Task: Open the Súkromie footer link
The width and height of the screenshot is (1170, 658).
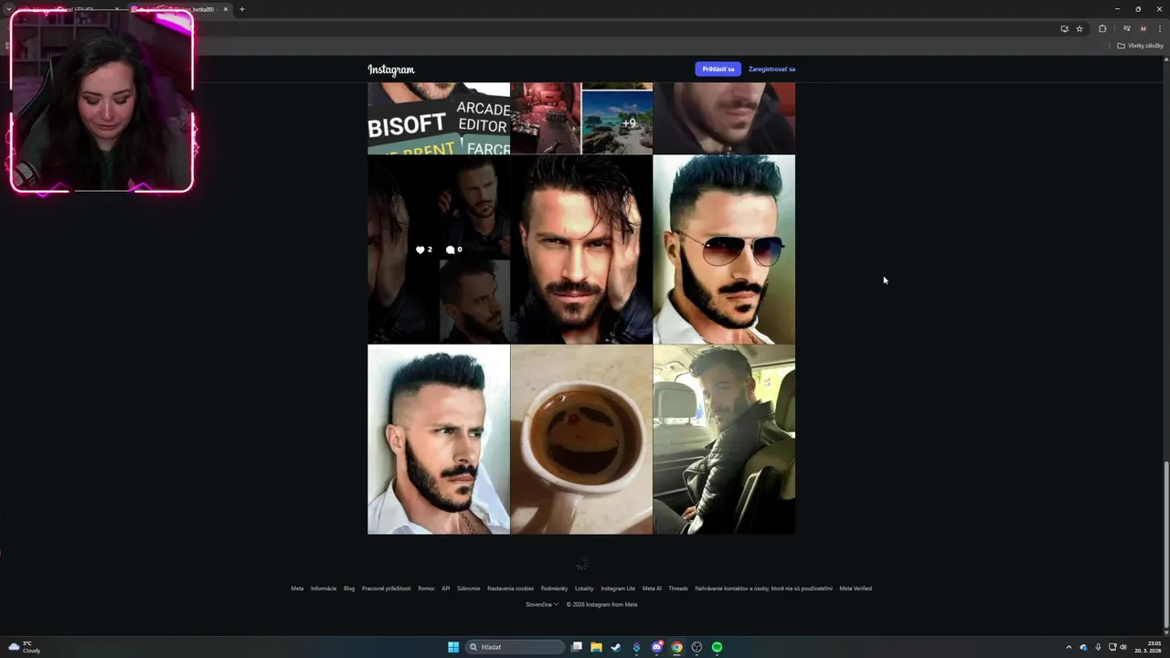Action: click(469, 589)
